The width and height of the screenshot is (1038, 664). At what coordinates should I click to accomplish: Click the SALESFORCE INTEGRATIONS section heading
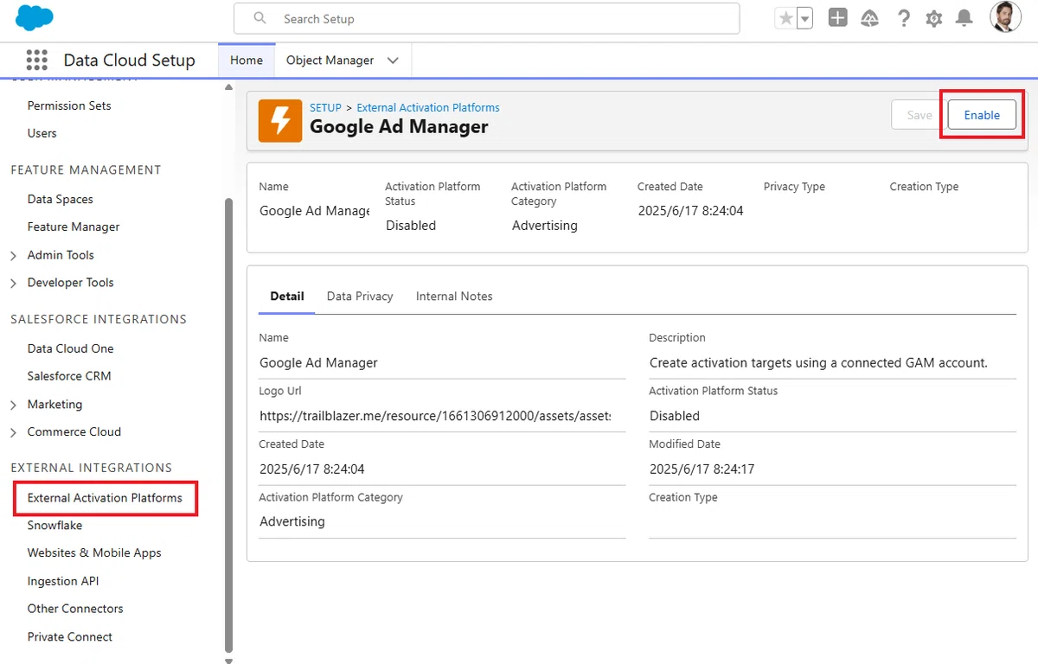[99, 320]
